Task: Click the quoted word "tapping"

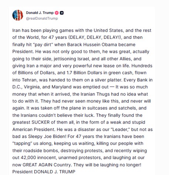Action: tap(22, 144)
